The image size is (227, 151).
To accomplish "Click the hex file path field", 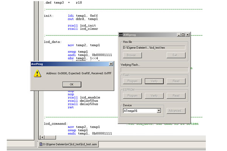I will point(154,48).
